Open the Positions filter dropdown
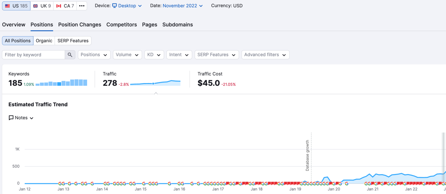 tap(94, 55)
